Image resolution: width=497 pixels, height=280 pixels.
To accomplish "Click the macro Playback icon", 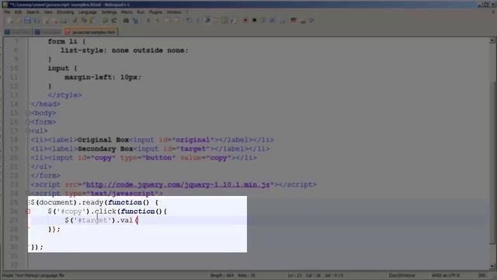I will coord(263,21).
